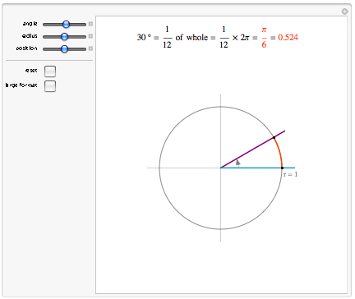Click the black point on purple ray
The image size is (355, 299).
(x=274, y=137)
